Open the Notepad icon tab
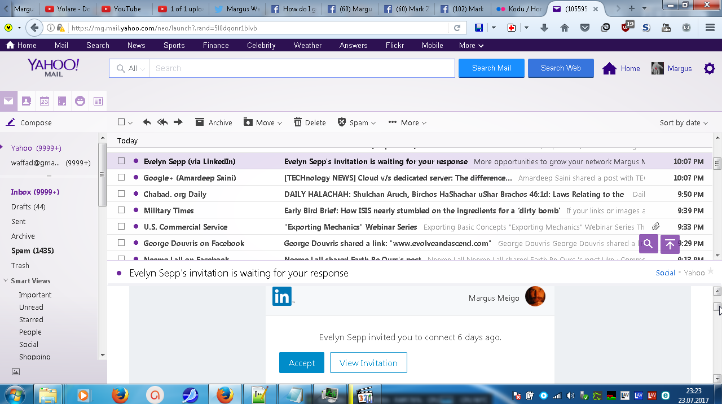The width and height of the screenshot is (722, 404). (62, 102)
